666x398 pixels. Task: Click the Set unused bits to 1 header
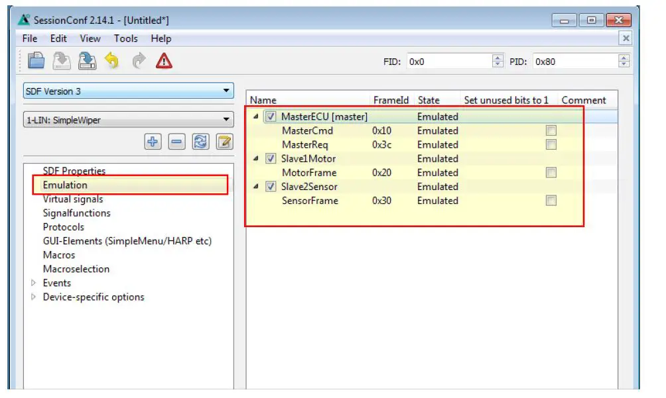[506, 100]
